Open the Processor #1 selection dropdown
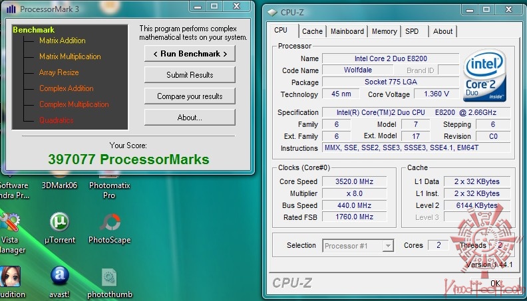Image resolution: width=527 pixels, height=301 pixels. tap(358, 246)
